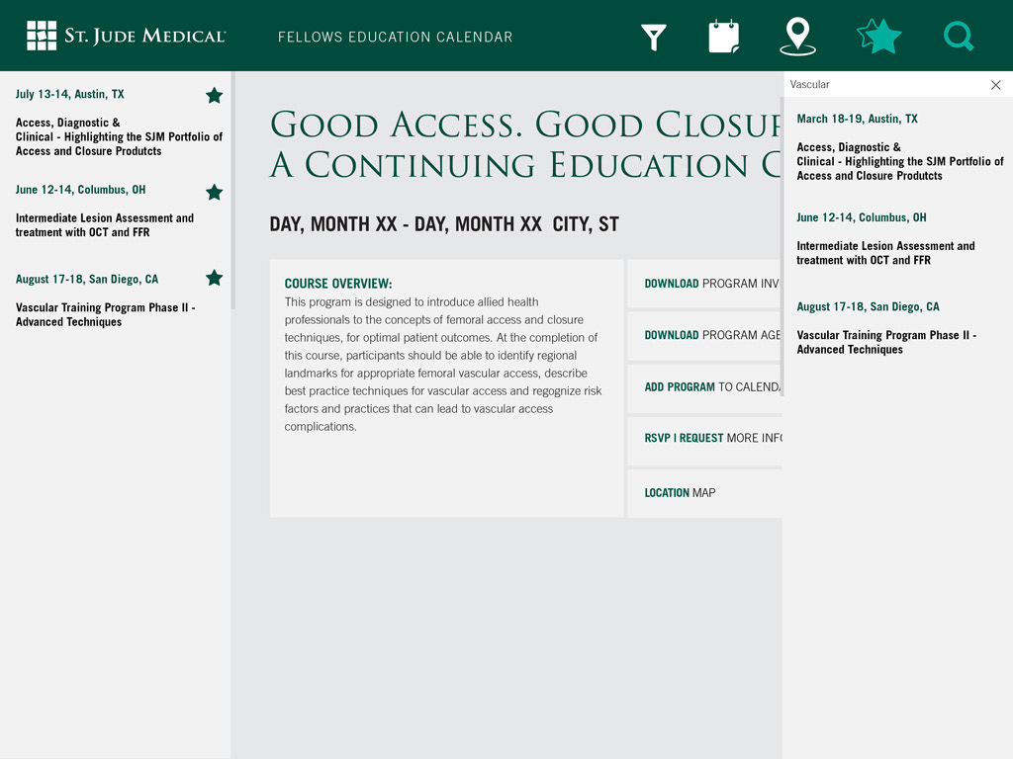Image resolution: width=1013 pixels, height=759 pixels.
Task: Click the Good Access Good Closure title
Action: 525,144
